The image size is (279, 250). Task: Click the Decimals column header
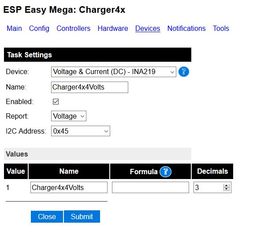click(212, 172)
